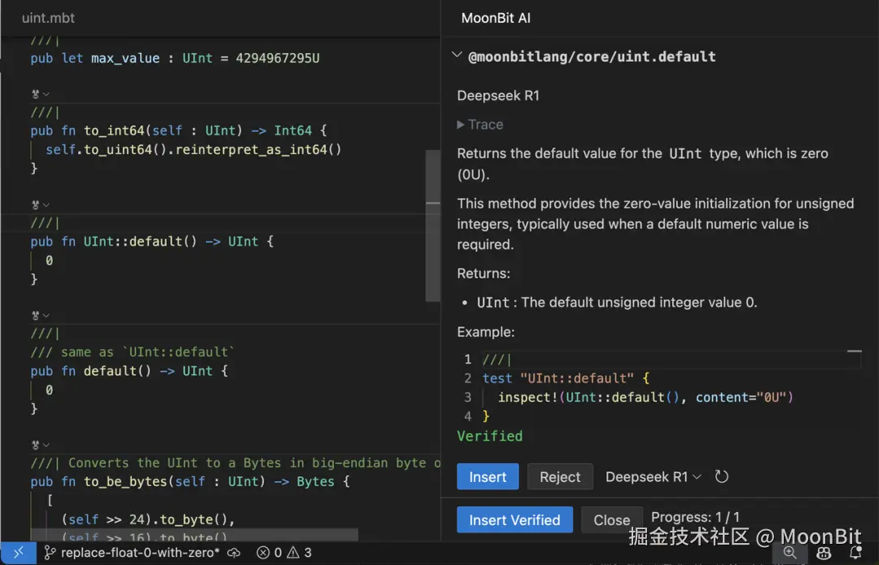The height and width of the screenshot is (565, 879).
Task: Expand the Trace disclosure triangle
Action: point(461,125)
